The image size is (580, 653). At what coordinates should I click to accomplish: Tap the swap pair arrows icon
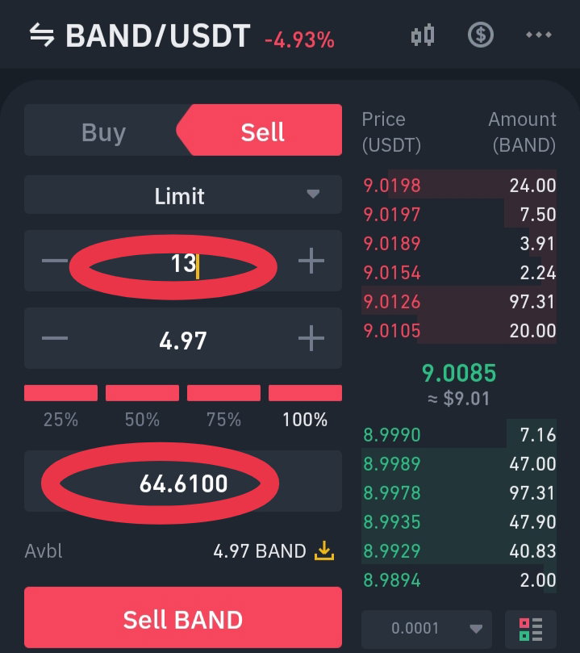pyautogui.click(x=42, y=35)
